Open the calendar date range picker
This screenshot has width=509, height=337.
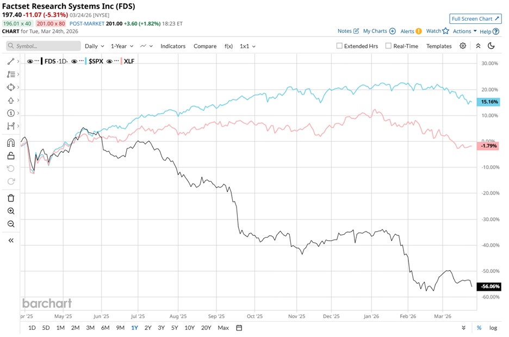click(x=239, y=328)
